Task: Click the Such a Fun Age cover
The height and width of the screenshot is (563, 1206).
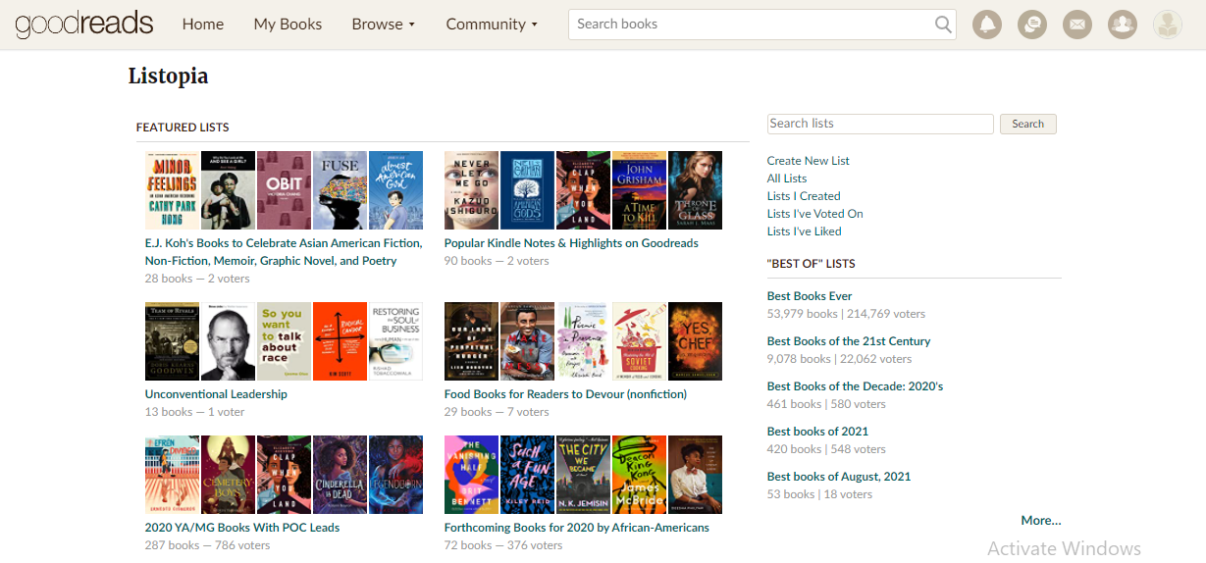Action: click(x=527, y=475)
